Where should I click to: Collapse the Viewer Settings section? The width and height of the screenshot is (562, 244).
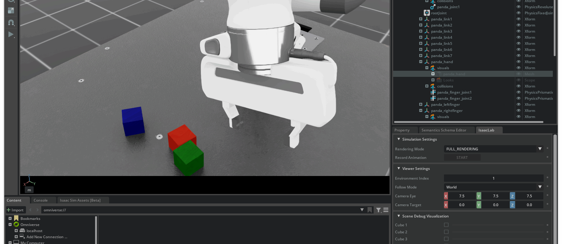coord(399,168)
